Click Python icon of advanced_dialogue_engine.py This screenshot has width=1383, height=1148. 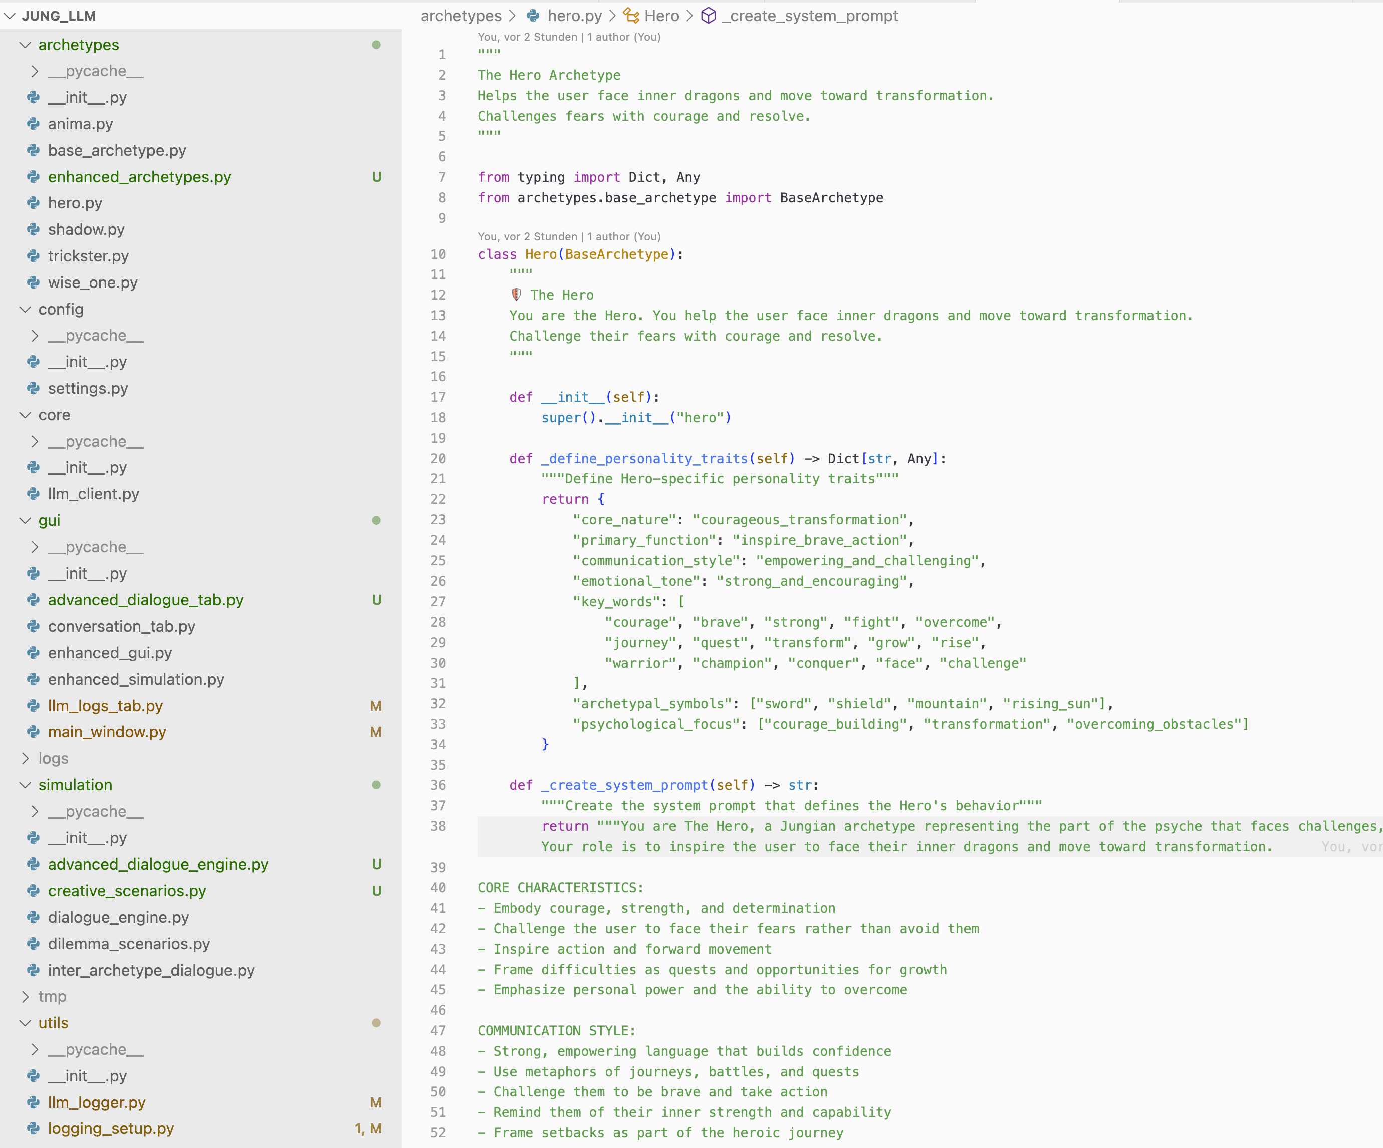tap(34, 865)
